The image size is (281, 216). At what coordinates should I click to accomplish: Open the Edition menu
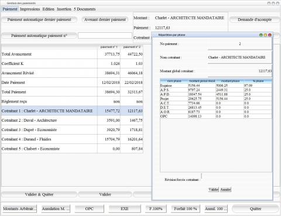[48, 9]
